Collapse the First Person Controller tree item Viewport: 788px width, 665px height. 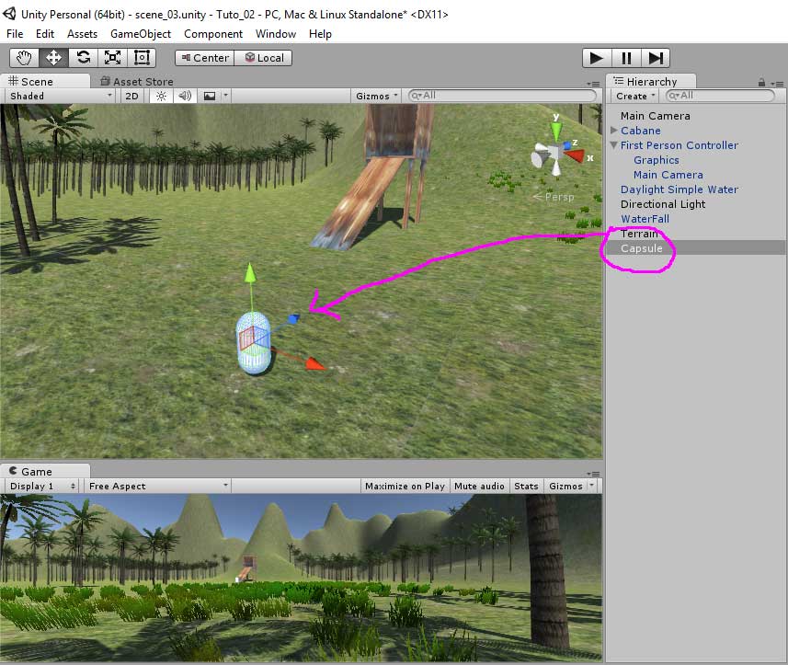(x=613, y=145)
